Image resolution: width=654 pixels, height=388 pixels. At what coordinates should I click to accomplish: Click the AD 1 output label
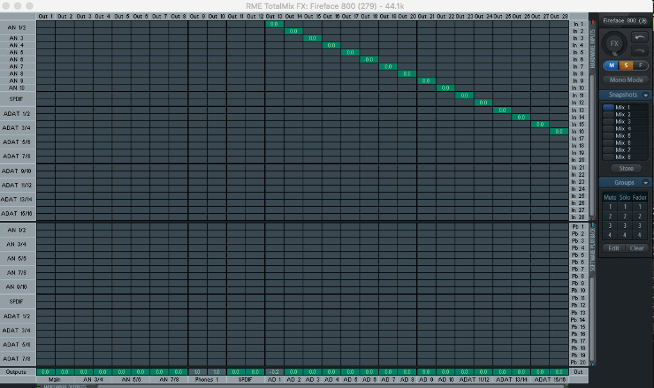pyautogui.click(x=274, y=380)
